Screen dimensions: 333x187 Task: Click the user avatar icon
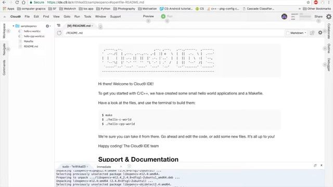[284, 17]
